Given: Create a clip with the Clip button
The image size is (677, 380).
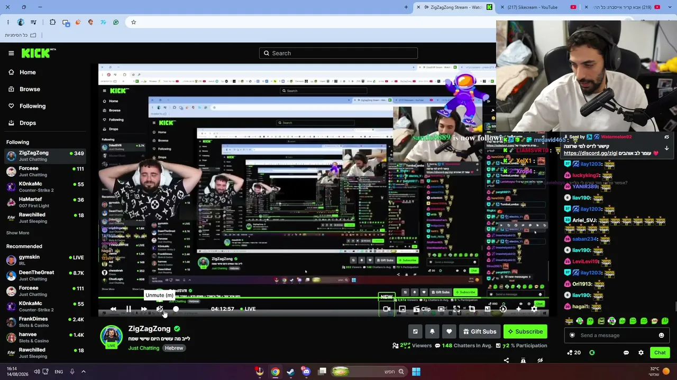Looking at the screenshot, I should [x=422, y=309].
